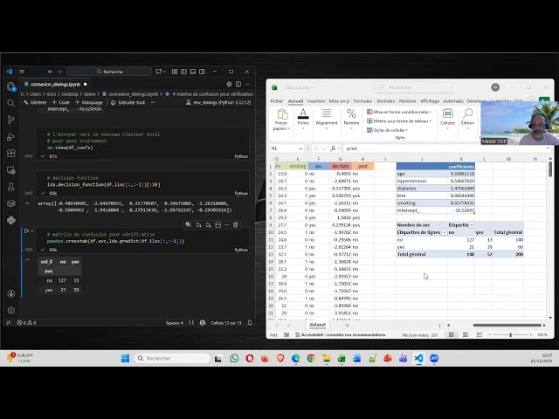Select the connexion_xlwings.ipynb editor tab
The height and width of the screenshot is (419, 559).
point(55,84)
